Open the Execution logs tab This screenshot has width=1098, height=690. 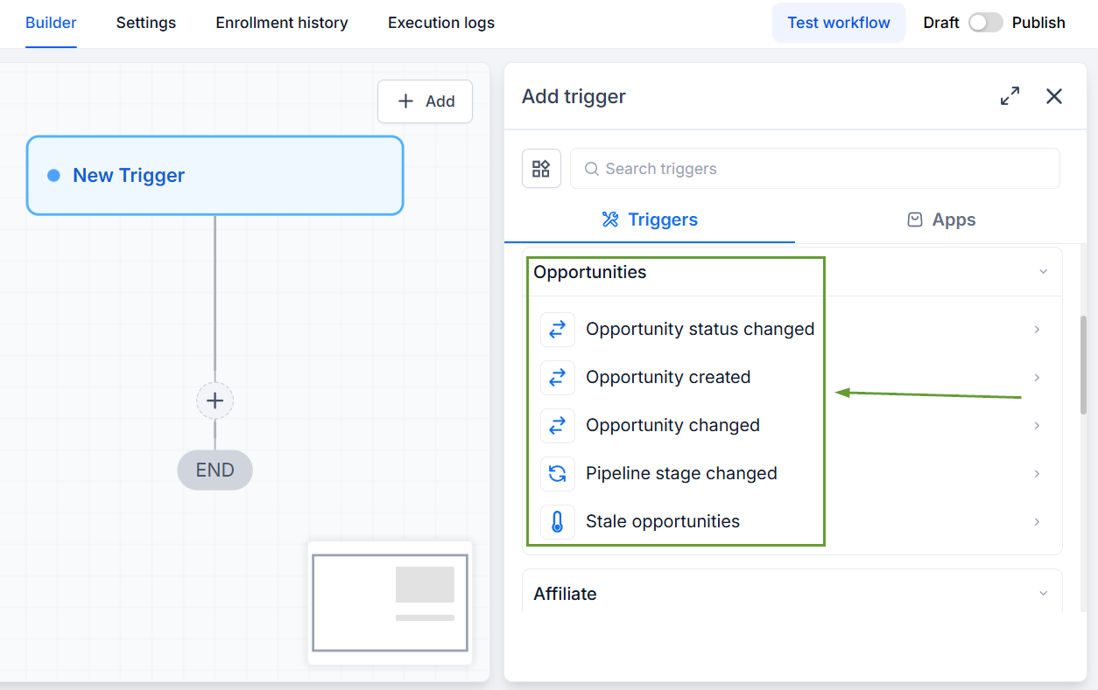[x=441, y=23]
